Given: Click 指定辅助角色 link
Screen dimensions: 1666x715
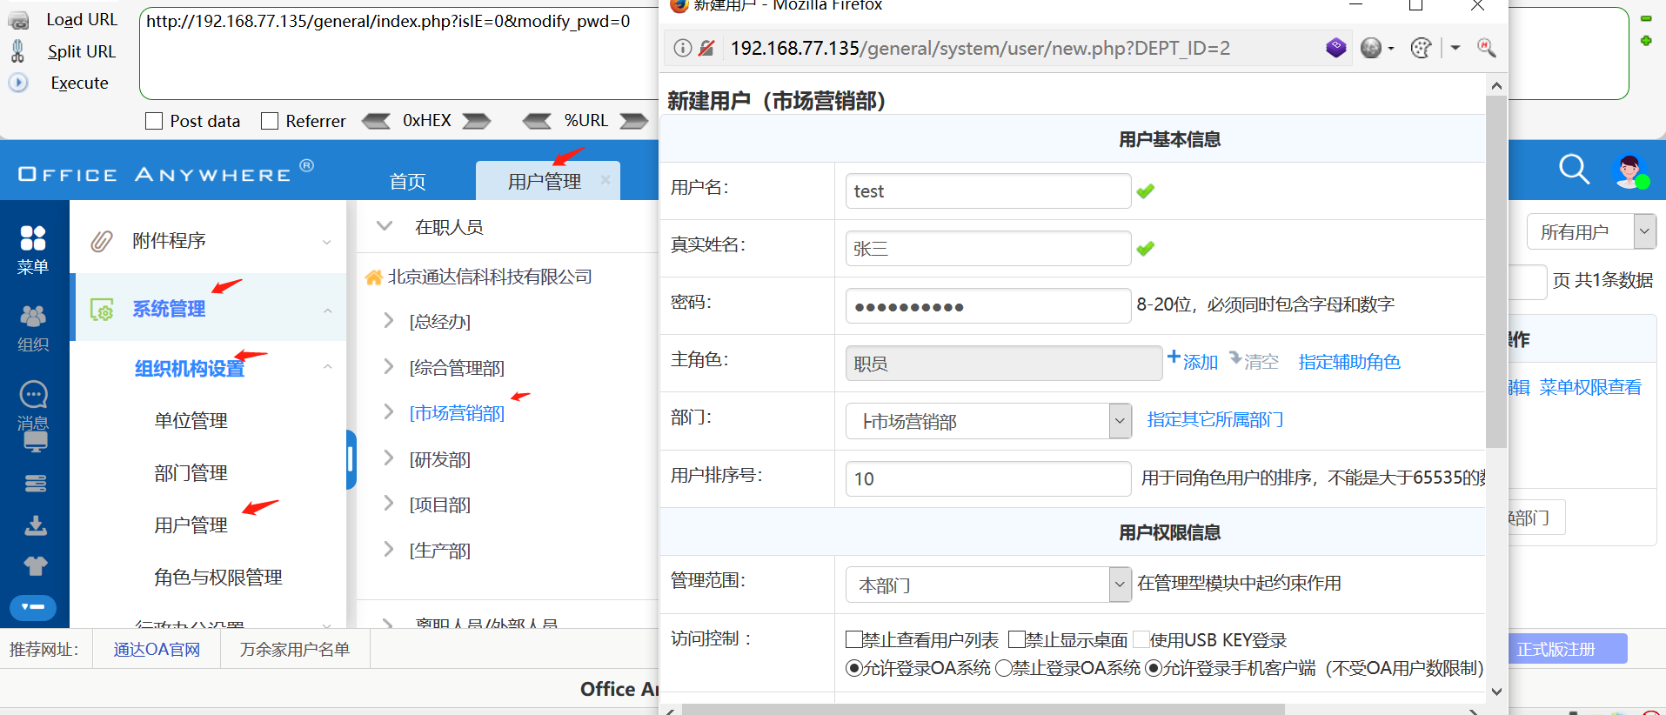Looking at the screenshot, I should 1349,362.
